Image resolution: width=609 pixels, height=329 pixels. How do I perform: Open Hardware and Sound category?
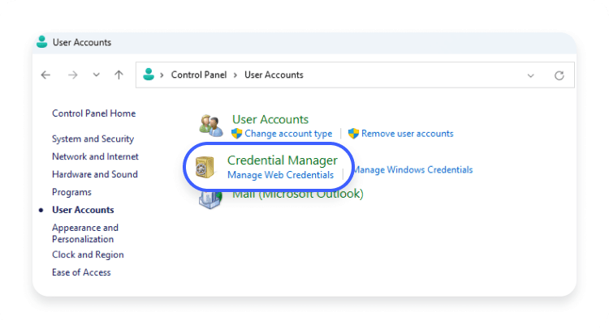pyautogui.click(x=95, y=174)
